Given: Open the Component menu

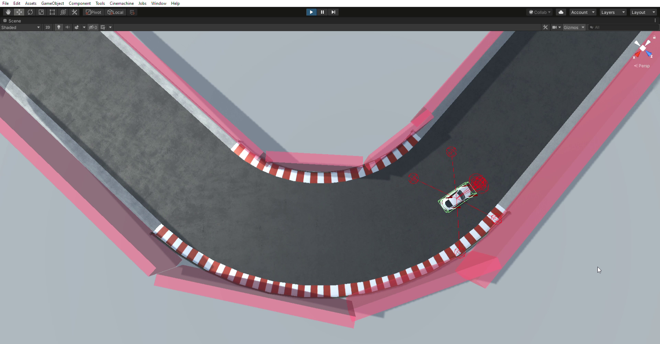Looking at the screenshot, I should (80, 3).
